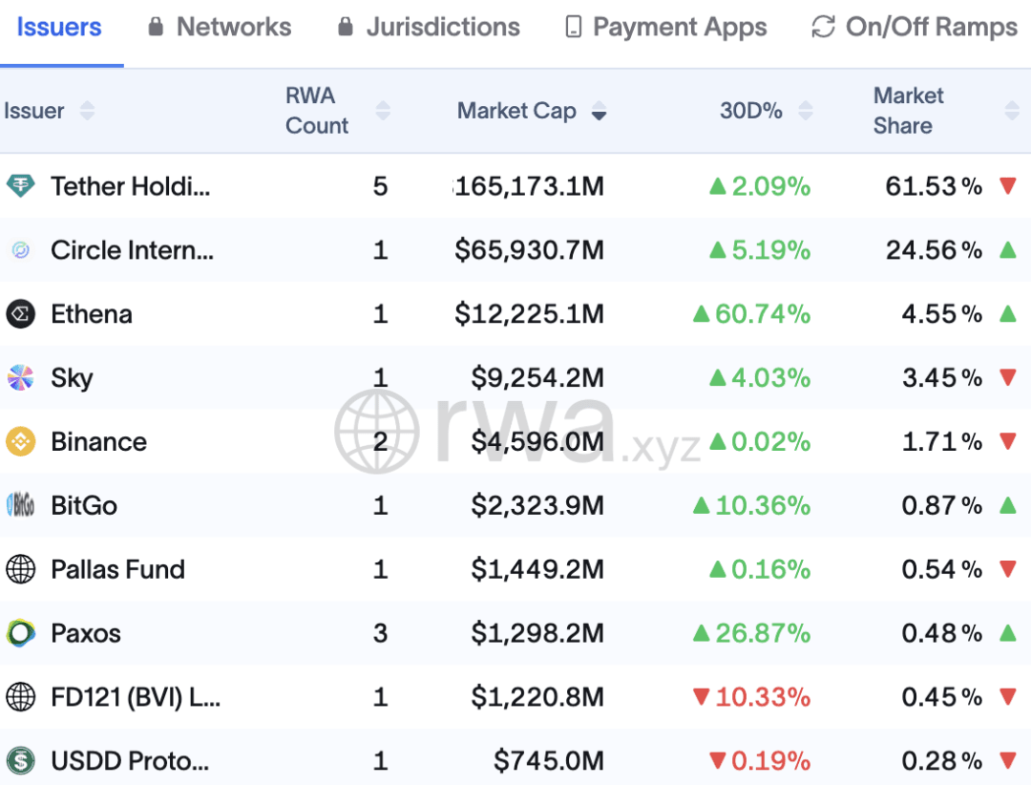Sort by 30D% column arrows
Image resolution: width=1031 pixels, height=785 pixels.
[806, 111]
